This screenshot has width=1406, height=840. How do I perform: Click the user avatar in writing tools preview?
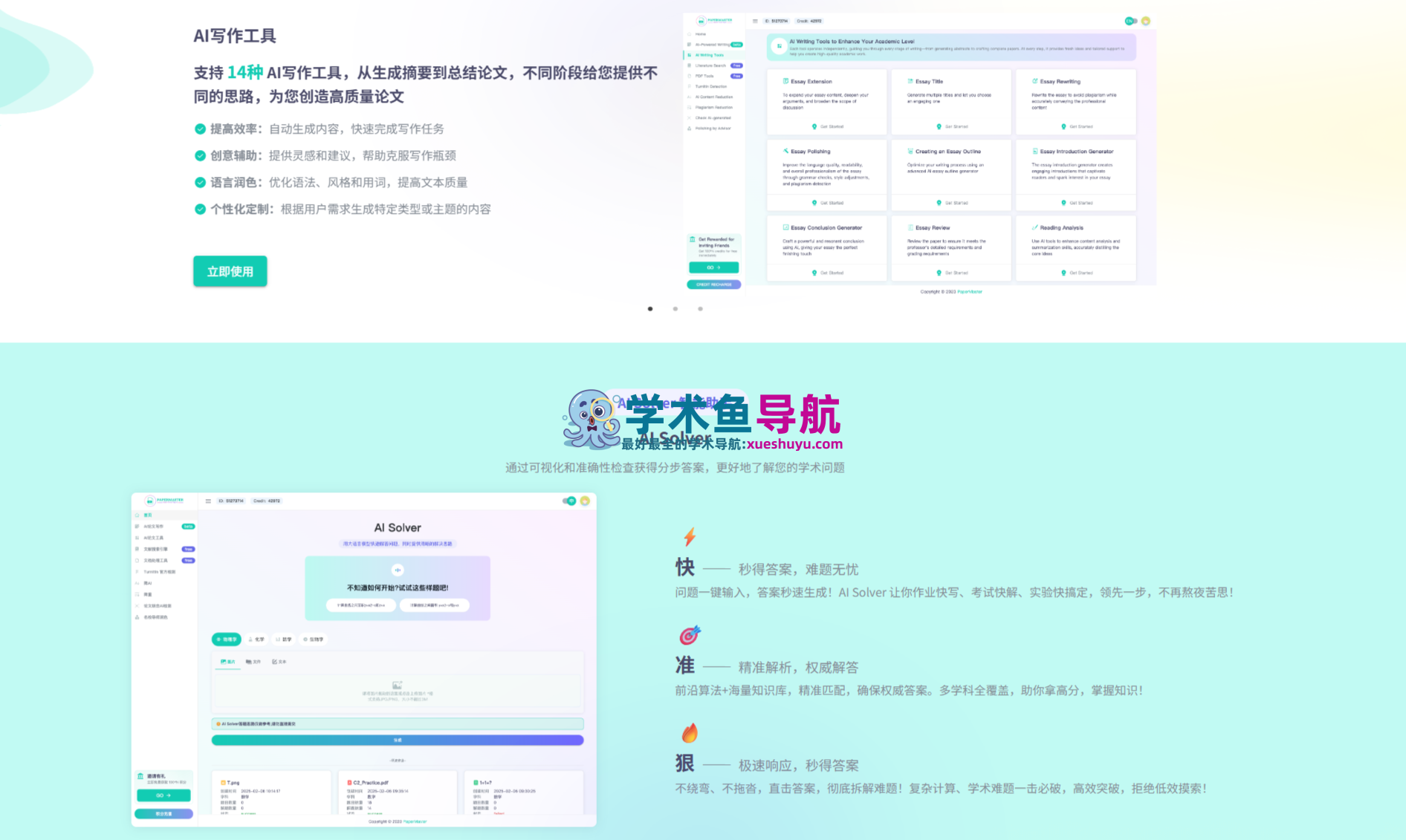click(x=1146, y=22)
